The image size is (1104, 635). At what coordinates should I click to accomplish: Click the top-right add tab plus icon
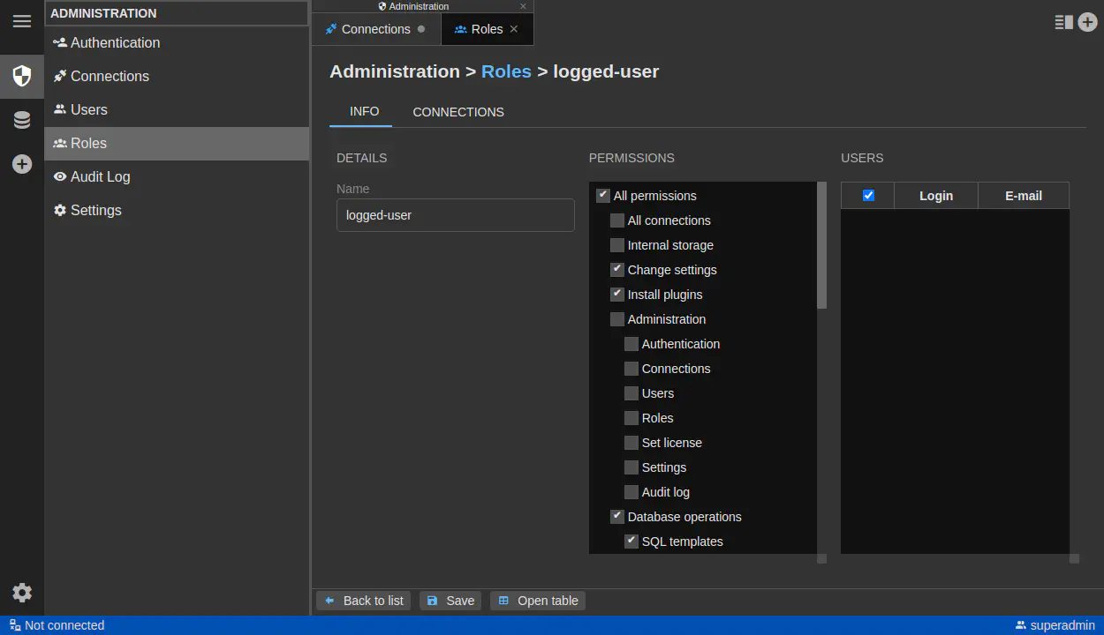(x=1088, y=22)
